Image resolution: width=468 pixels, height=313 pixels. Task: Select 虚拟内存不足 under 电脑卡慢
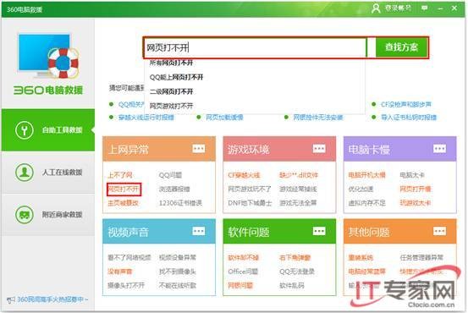pos(366,203)
